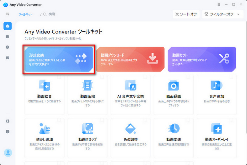This screenshot has height=165, width=247.
Task: Open the 動画カット video cut card
Action: click(x=202, y=59)
